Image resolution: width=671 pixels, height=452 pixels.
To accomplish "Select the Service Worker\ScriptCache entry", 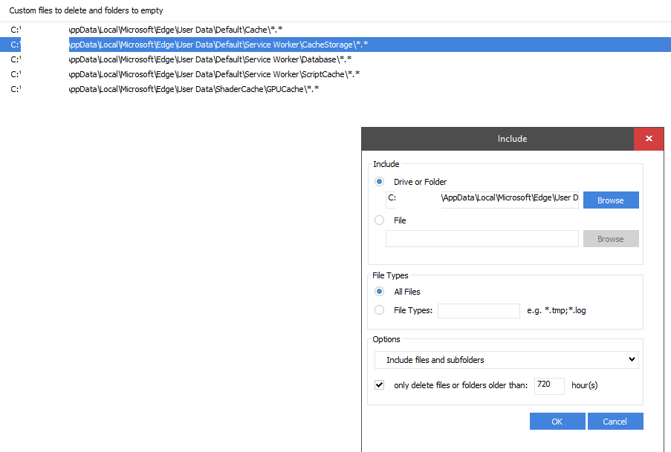I will tap(213, 74).
